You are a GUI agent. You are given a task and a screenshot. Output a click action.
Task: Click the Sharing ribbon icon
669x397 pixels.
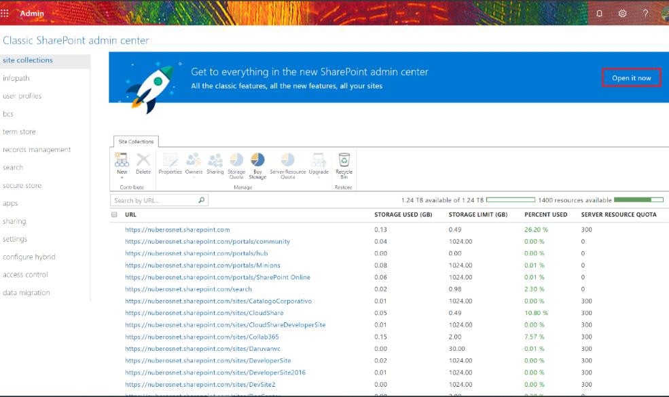coord(215,160)
